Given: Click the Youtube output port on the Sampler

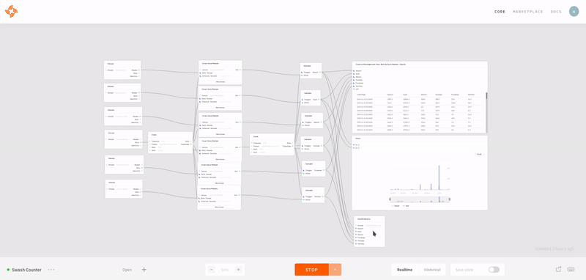Looking at the screenshot, I should click(322, 146).
